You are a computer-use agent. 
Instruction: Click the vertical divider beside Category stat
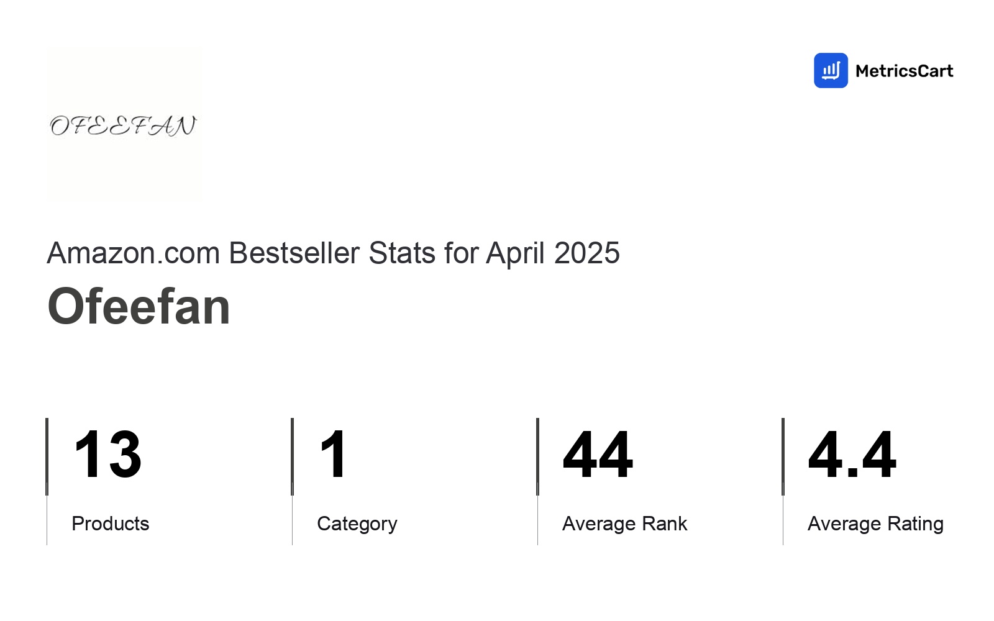tap(292, 481)
